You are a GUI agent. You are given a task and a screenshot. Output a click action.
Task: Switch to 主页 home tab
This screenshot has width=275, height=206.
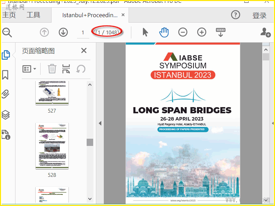pyautogui.click(x=9, y=15)
